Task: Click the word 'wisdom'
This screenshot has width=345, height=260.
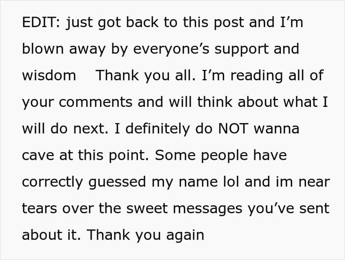Action: coord(49,75)
